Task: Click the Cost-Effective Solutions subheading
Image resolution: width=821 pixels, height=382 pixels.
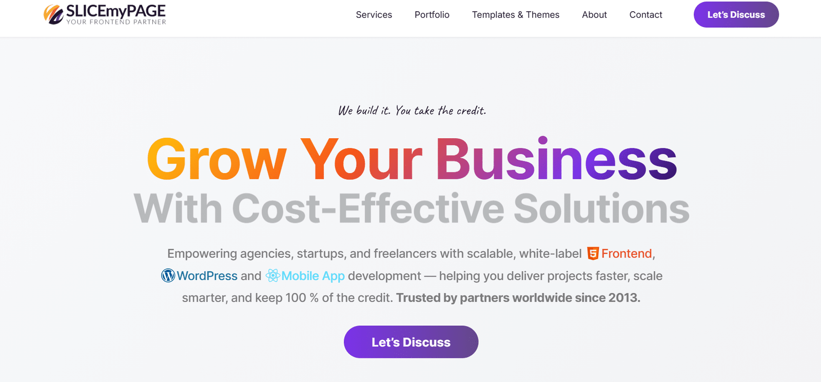Action: (411, 208)
